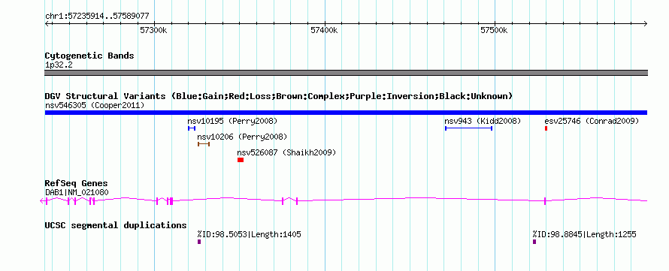
Task: Click the nsv10195 (Perry2008) label
Action: point(232,122)
